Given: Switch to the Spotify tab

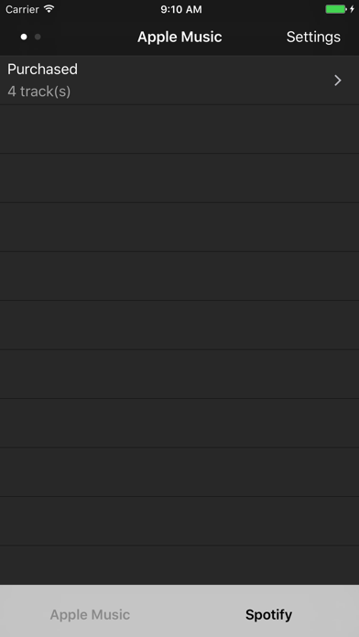Looking at the screenshot, I should [268, 615].
